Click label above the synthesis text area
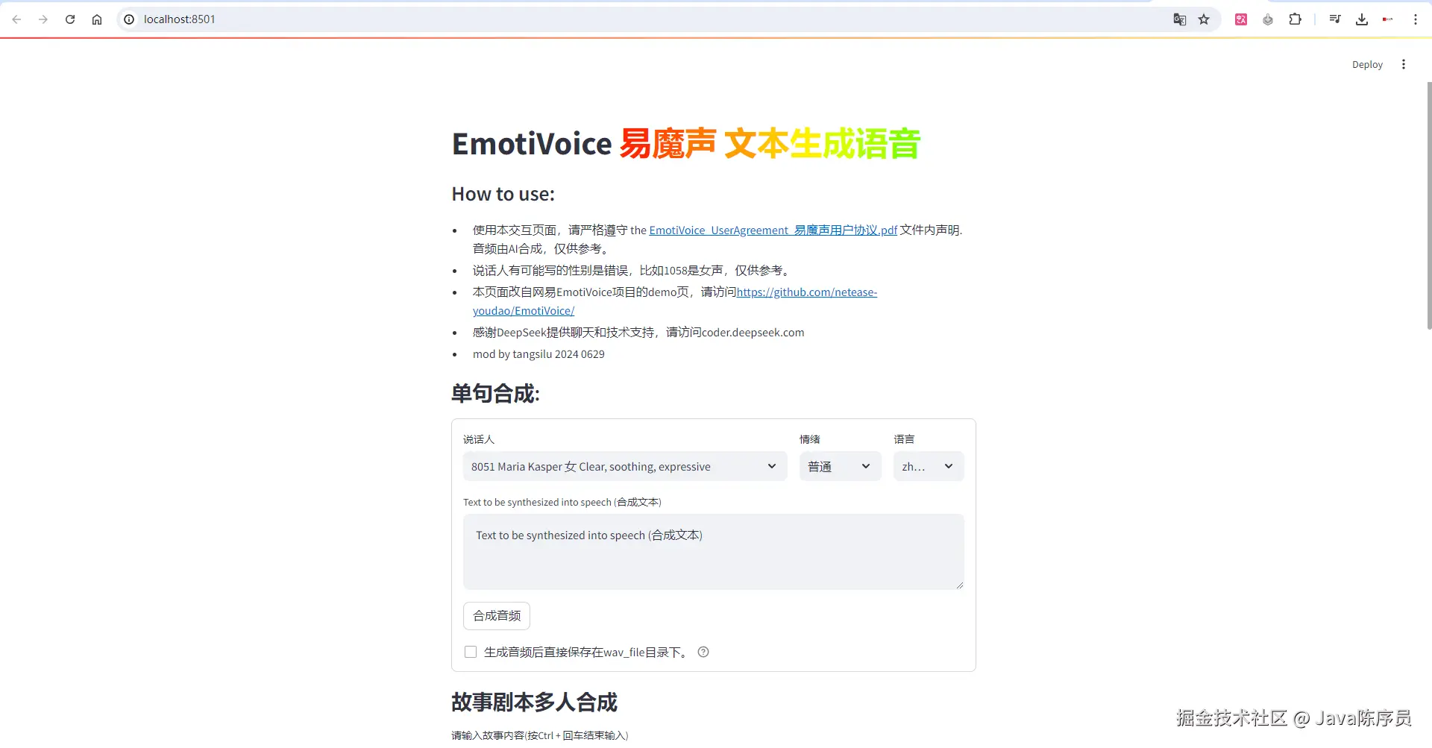1432x748 pixels. coord(562,502)
